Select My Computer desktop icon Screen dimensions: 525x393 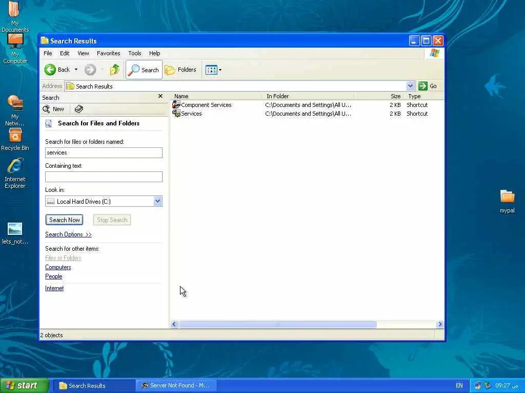15,49
